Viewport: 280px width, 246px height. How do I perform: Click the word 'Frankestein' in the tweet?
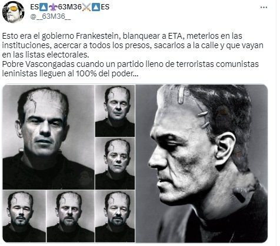click(x=97, y=36)
